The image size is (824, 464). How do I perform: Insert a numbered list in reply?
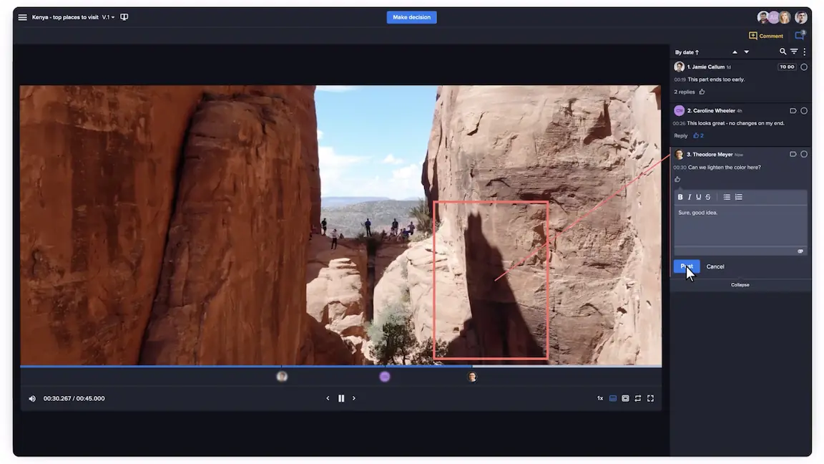[x=739, y=197]
